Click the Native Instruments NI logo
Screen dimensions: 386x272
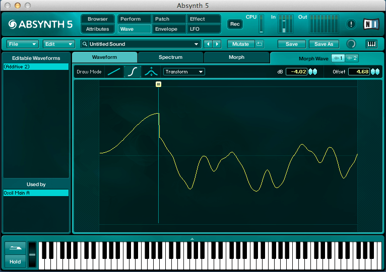[x=371, y=24]
